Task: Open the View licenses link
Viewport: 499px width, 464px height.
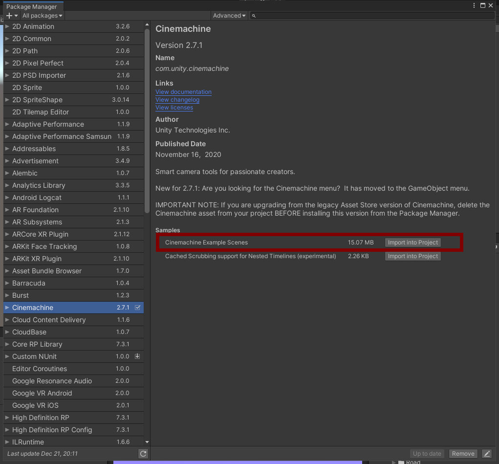Action: tap(174, 108)
